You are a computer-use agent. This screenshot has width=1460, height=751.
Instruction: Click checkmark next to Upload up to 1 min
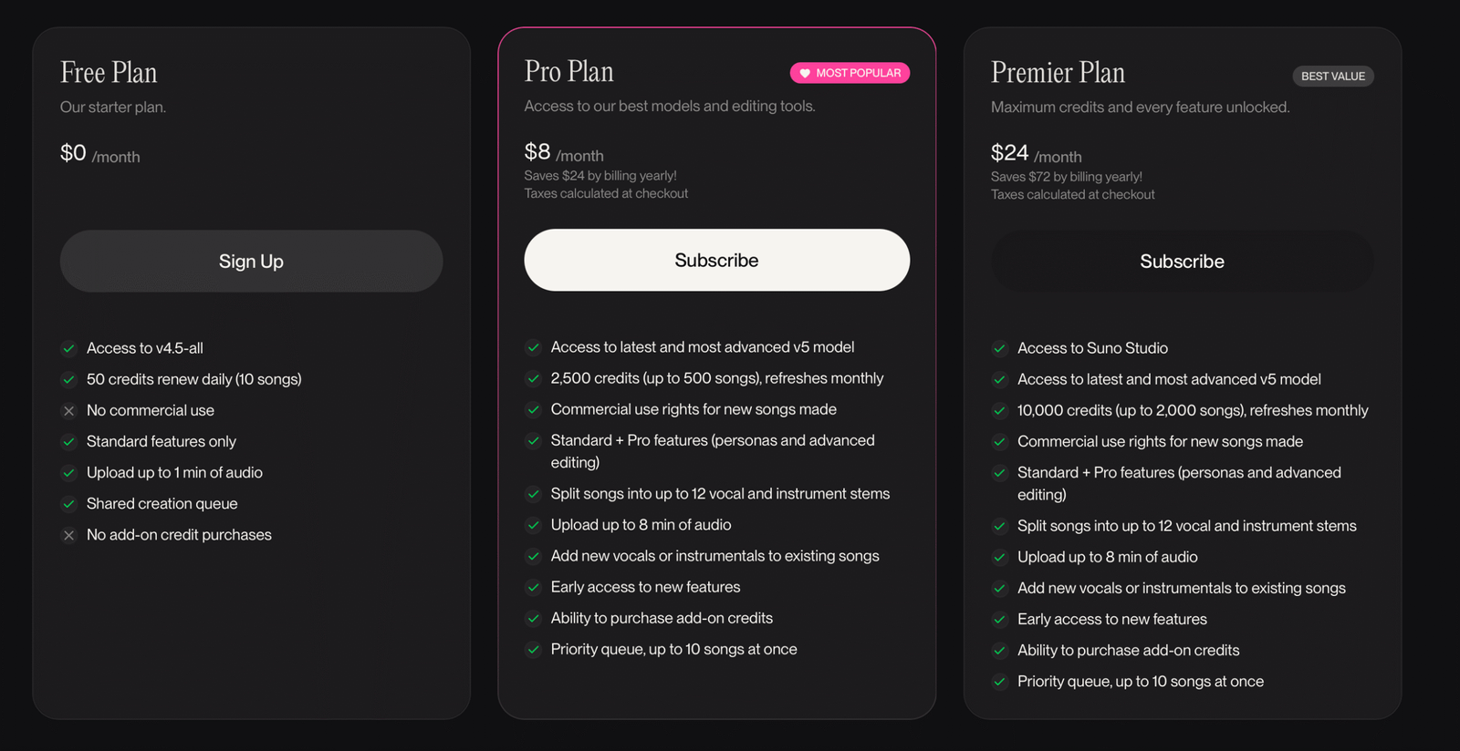pyautogui.click(x=68, y=472)
